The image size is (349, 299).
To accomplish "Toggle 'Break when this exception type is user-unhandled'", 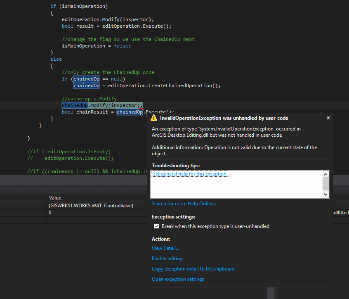I will (156, 226).
